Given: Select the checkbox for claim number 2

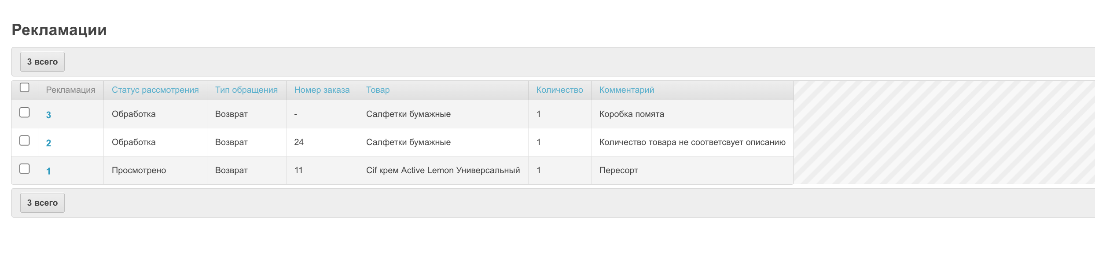Looking at the screenshot, I should (25, 141).
